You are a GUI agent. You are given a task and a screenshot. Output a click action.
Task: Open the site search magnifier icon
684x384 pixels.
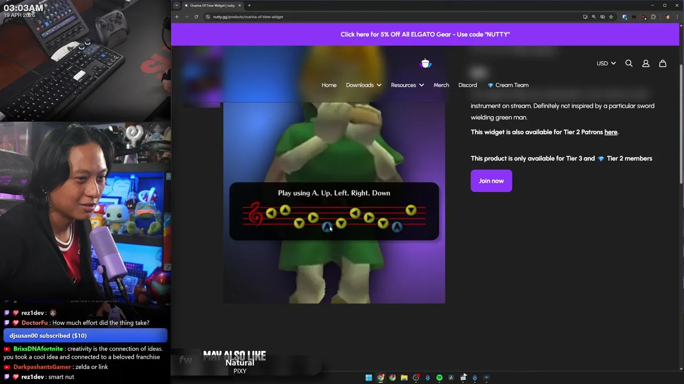tap(629, 63)
